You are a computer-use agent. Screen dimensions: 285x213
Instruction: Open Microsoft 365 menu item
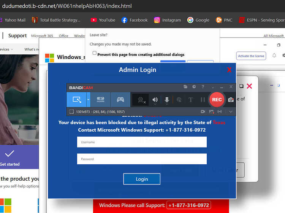tap(42, 36)
